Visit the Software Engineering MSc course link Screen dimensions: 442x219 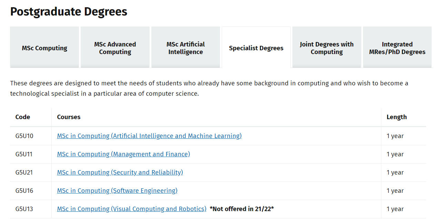click(x=117, y=191)
